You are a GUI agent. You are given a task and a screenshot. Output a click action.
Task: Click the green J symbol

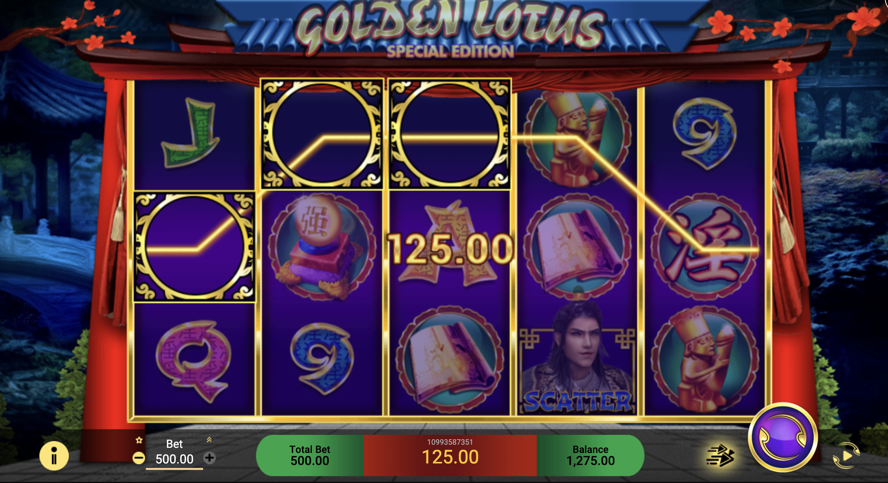[x=190, y=133]
